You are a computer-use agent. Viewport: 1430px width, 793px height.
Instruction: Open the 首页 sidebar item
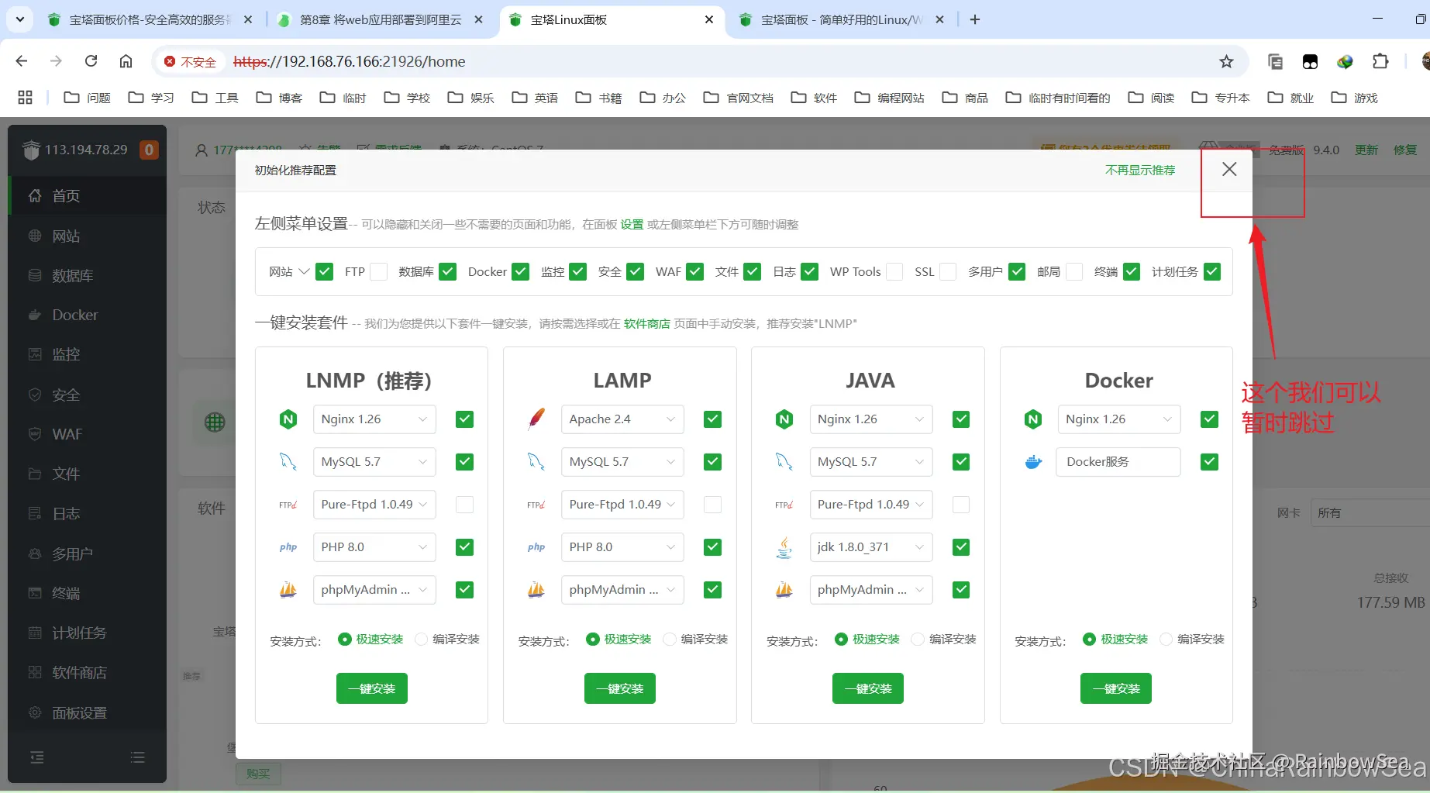click(x=87, y=196)
